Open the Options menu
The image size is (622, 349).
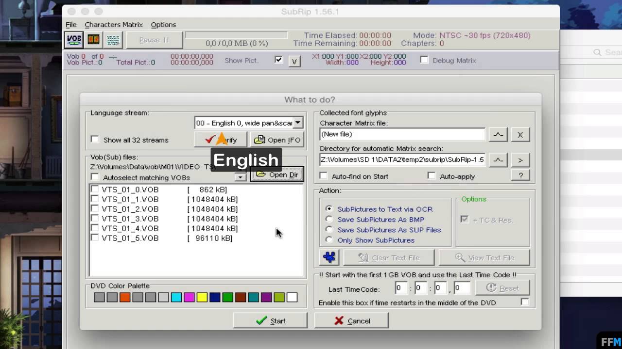[x=163, y=25]
